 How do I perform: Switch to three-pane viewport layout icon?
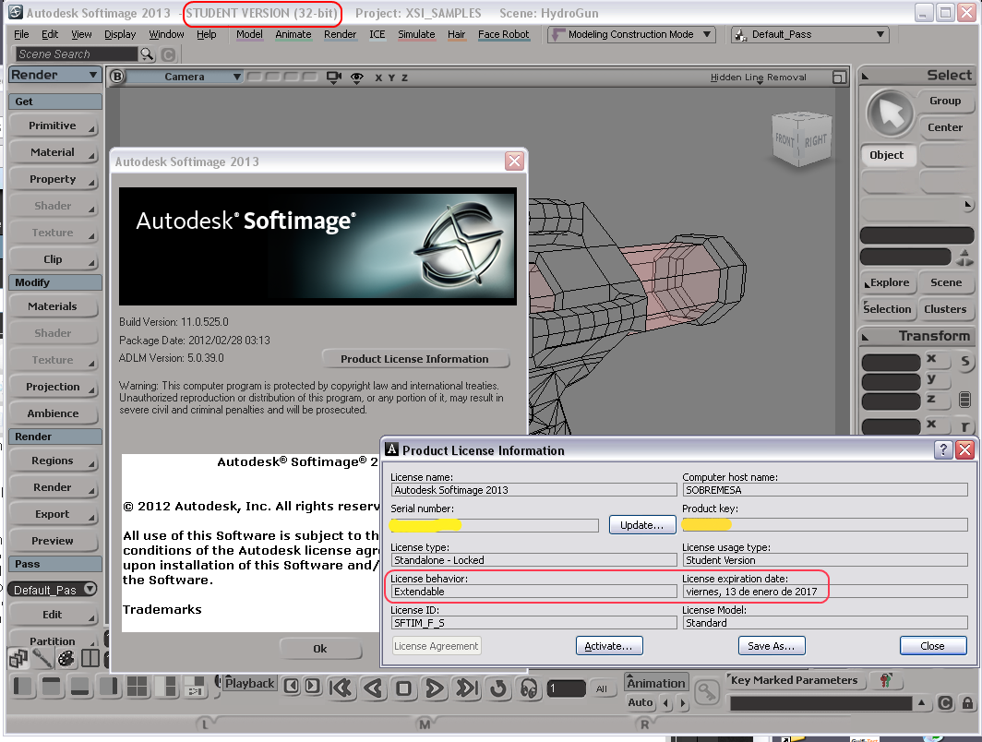tap(166, 687)
